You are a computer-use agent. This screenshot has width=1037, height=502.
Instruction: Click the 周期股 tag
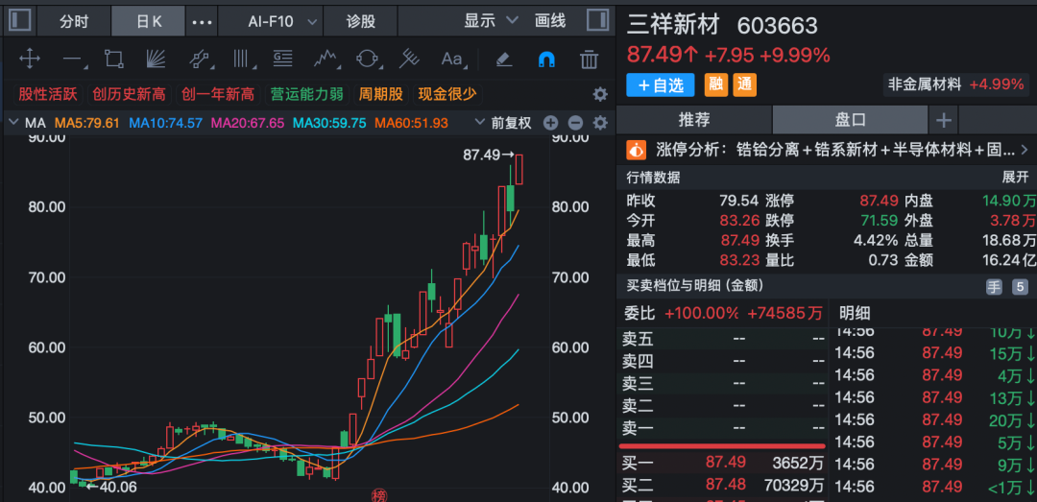(380, 94)
